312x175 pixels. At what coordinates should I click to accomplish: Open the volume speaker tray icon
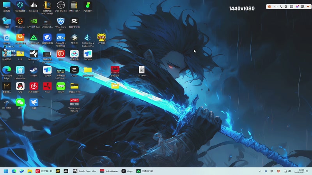pyautogui.click(x=290, y=171)
